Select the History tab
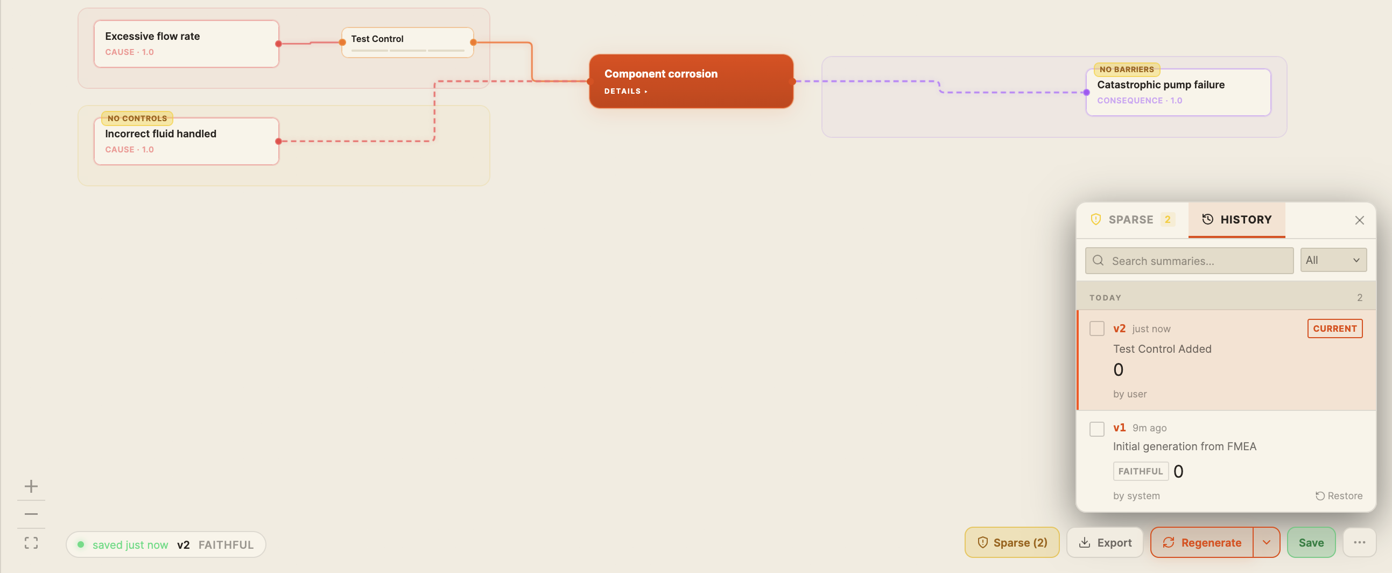Screen dimensions: 1392x573 coord(1236,220)
